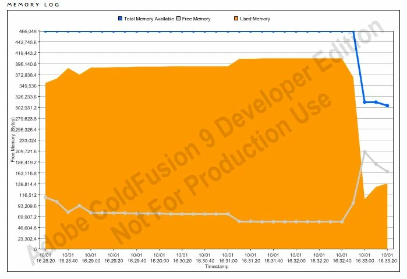Screen dimensions: 407x279
Task: Click the 163,116.8 y-axis value
Action: click(x=26, y=173)
